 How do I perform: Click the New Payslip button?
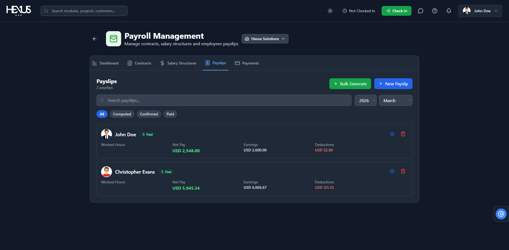[x=393, y=84]
